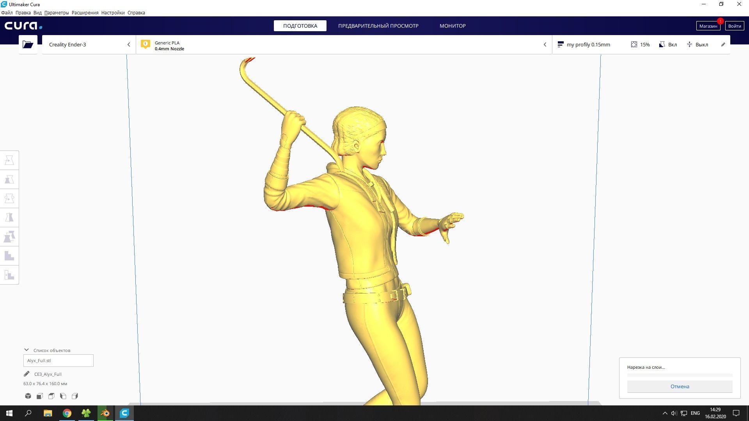
Task: Collapse the Creality Ender-3 printer selector
Action: click(x=129, y=44)
